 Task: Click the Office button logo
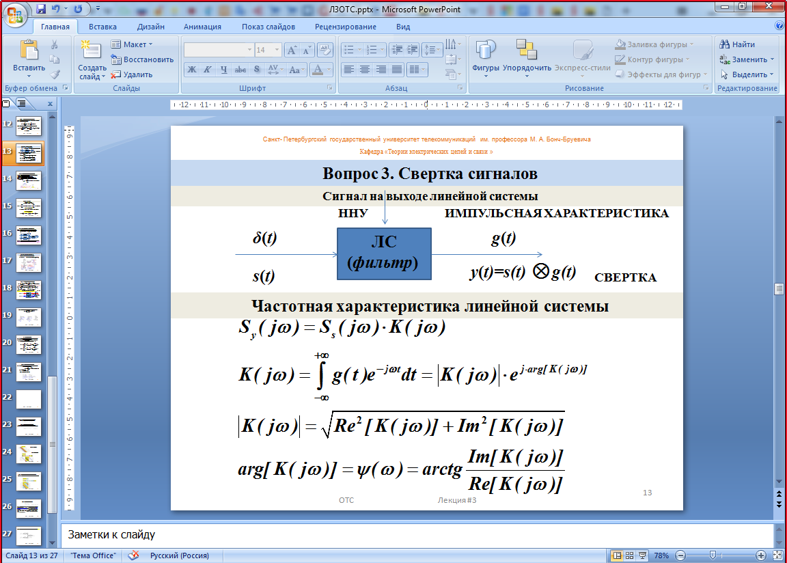coord(16,14)
